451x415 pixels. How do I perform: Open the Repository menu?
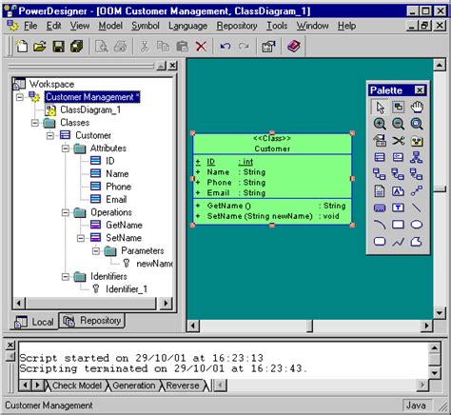click(237, 26)
